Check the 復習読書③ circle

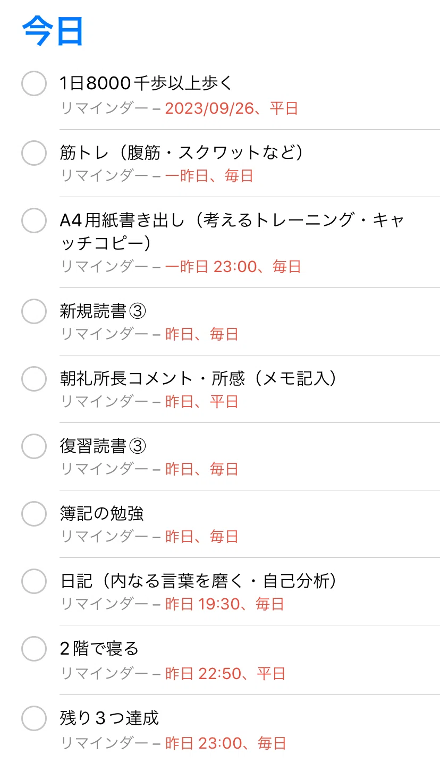34,446
